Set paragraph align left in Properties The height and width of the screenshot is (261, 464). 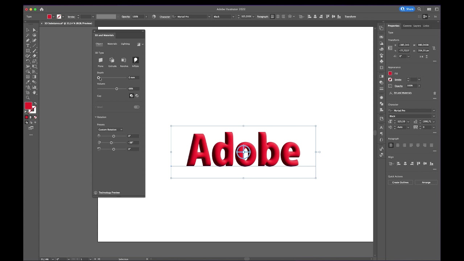[x=391, y=145]
